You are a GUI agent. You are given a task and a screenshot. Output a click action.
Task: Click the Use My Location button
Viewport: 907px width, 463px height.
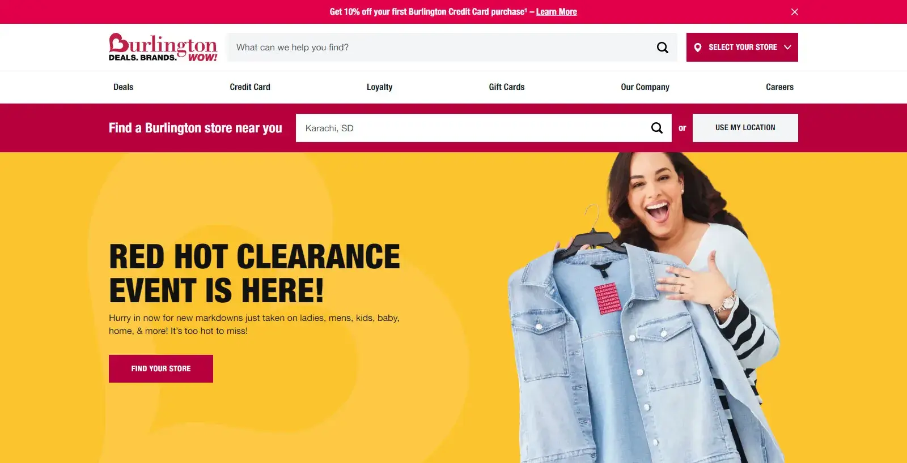(x=745, y=128)
